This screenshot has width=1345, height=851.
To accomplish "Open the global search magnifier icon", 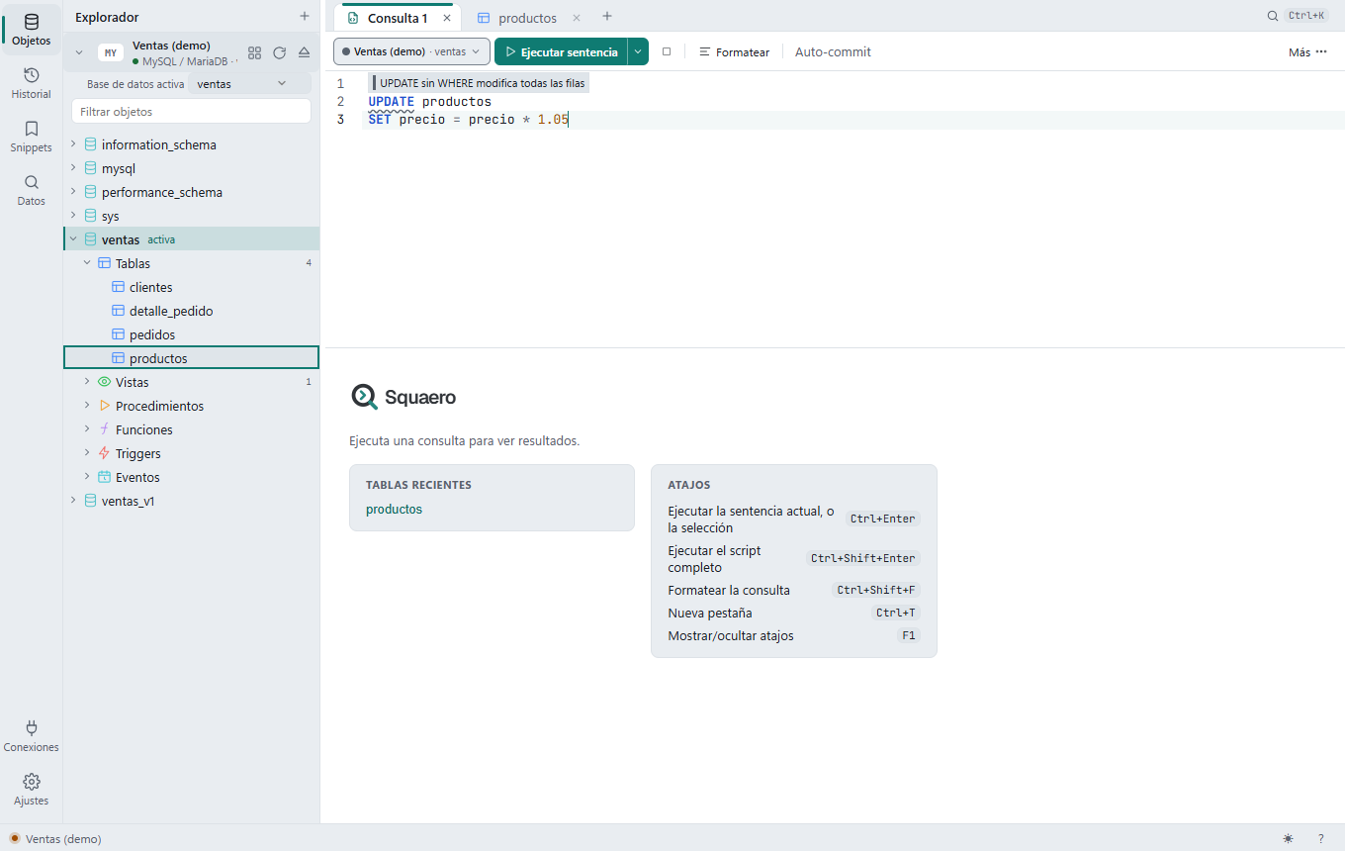I will pyautogui.click(x=1273, y=16).
